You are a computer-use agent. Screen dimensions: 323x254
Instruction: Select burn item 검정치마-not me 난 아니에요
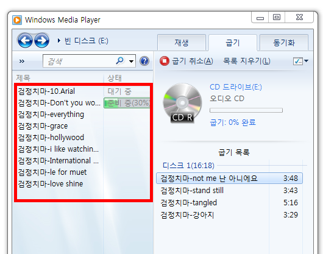pyautogui.click(x=229, y=178)
